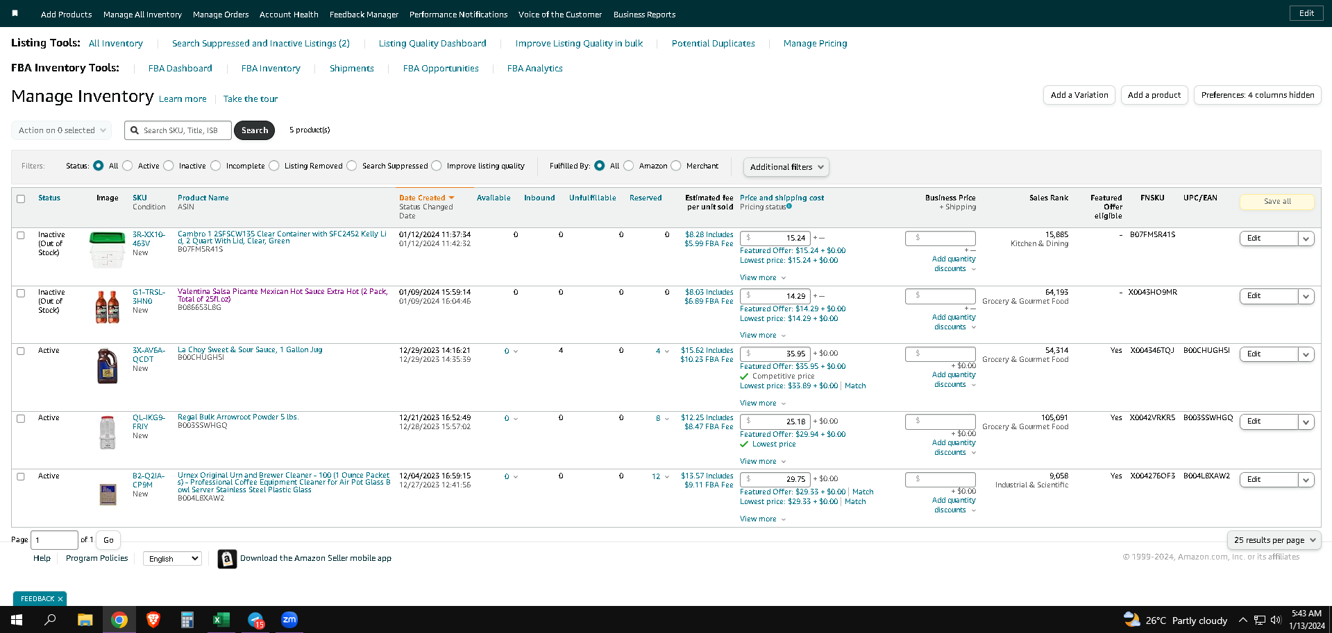Click the Save all button
The height and width of the screenshot is (633, 1332).
click(1277, 202)
